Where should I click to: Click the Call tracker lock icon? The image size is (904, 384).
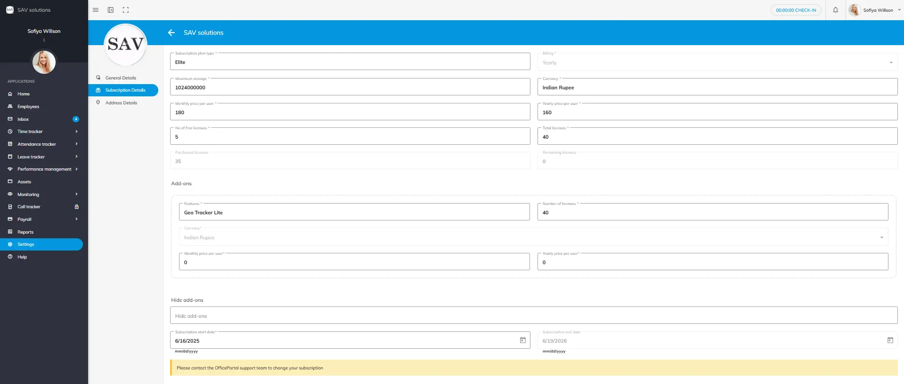point(76,207)
